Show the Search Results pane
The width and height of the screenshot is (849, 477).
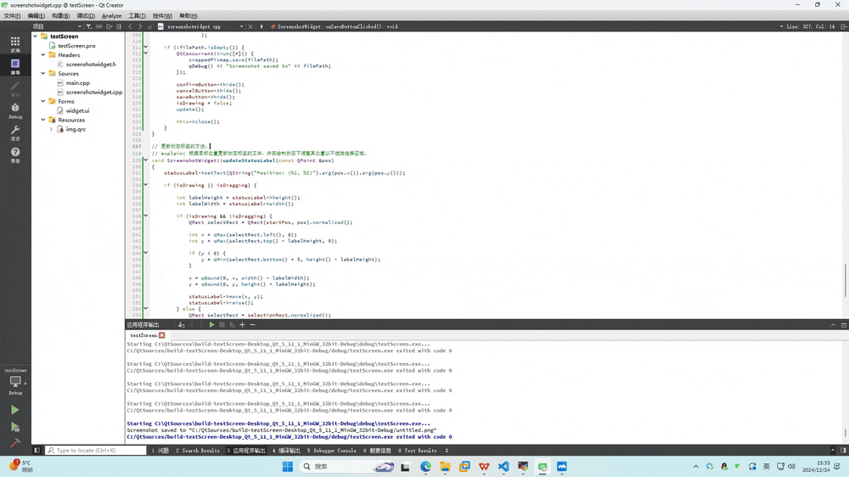click(x=198, y=451)
